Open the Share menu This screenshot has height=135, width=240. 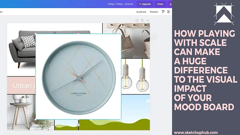(160, 4)
